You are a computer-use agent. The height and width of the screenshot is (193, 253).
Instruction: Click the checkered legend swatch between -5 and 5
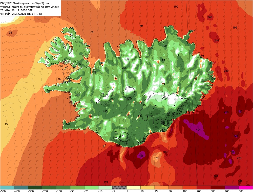(119, 187)
